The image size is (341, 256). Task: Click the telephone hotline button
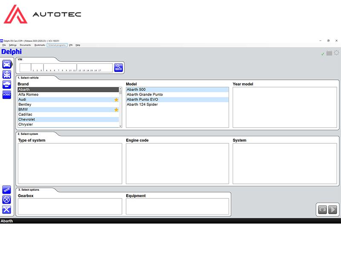323,210
